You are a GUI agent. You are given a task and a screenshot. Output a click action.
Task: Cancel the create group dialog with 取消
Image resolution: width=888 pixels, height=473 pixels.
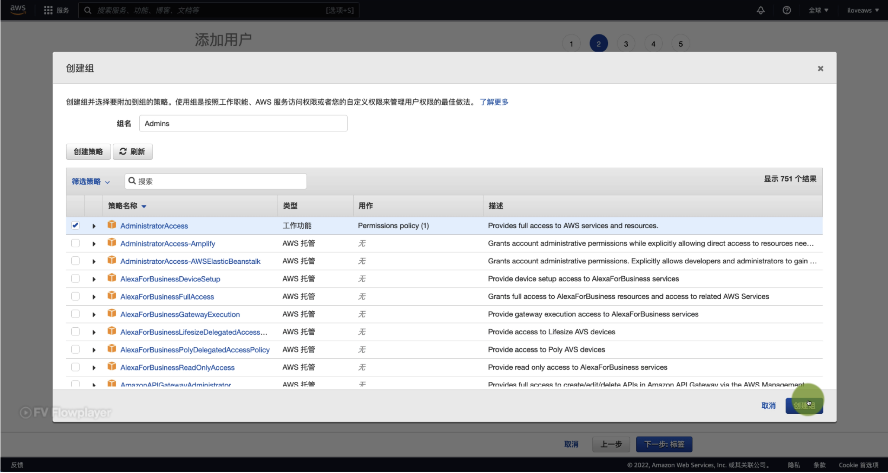coord(768,406)
